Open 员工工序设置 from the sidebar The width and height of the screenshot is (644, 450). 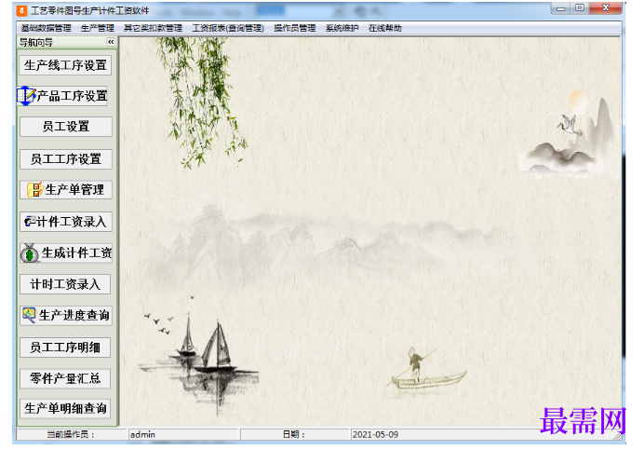point(66,158)
